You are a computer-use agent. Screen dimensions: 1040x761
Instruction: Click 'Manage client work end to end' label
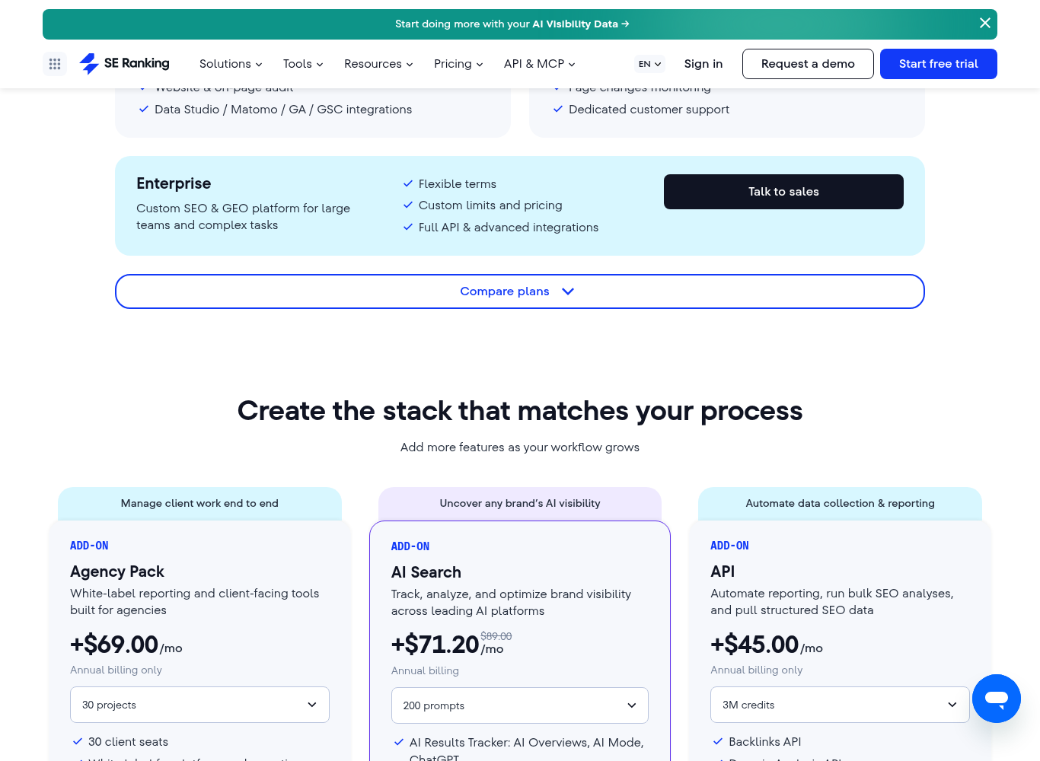pyautogui.click(x=199, y=503)
